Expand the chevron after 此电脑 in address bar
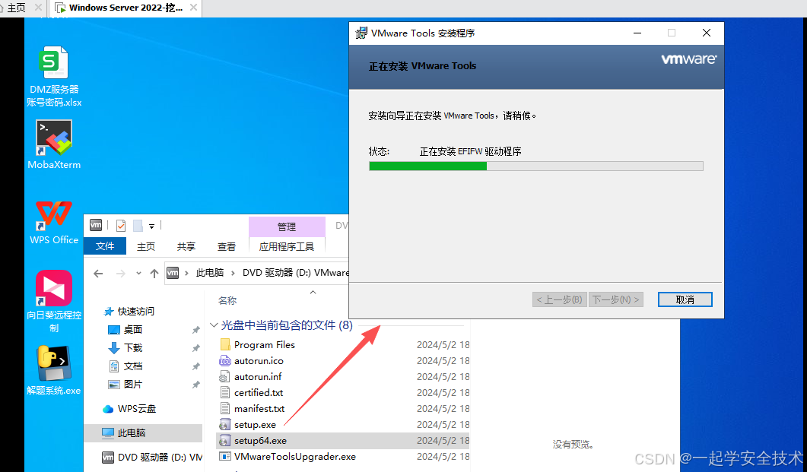Viewport: 807px width, 472px height. 234,273
